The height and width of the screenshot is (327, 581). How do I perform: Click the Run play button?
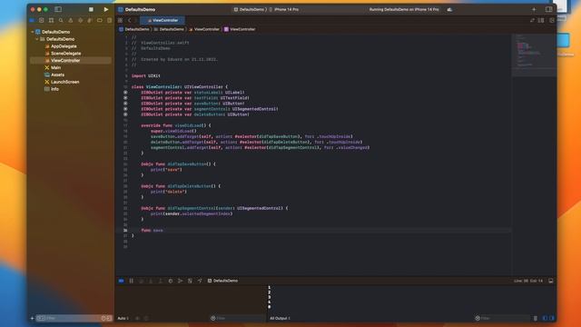click(106, 9)
